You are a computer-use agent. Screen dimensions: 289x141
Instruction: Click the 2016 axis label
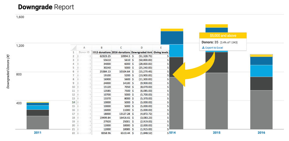click(x=261, y=133)
